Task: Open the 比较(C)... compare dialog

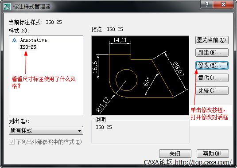Action: (212, 90)
